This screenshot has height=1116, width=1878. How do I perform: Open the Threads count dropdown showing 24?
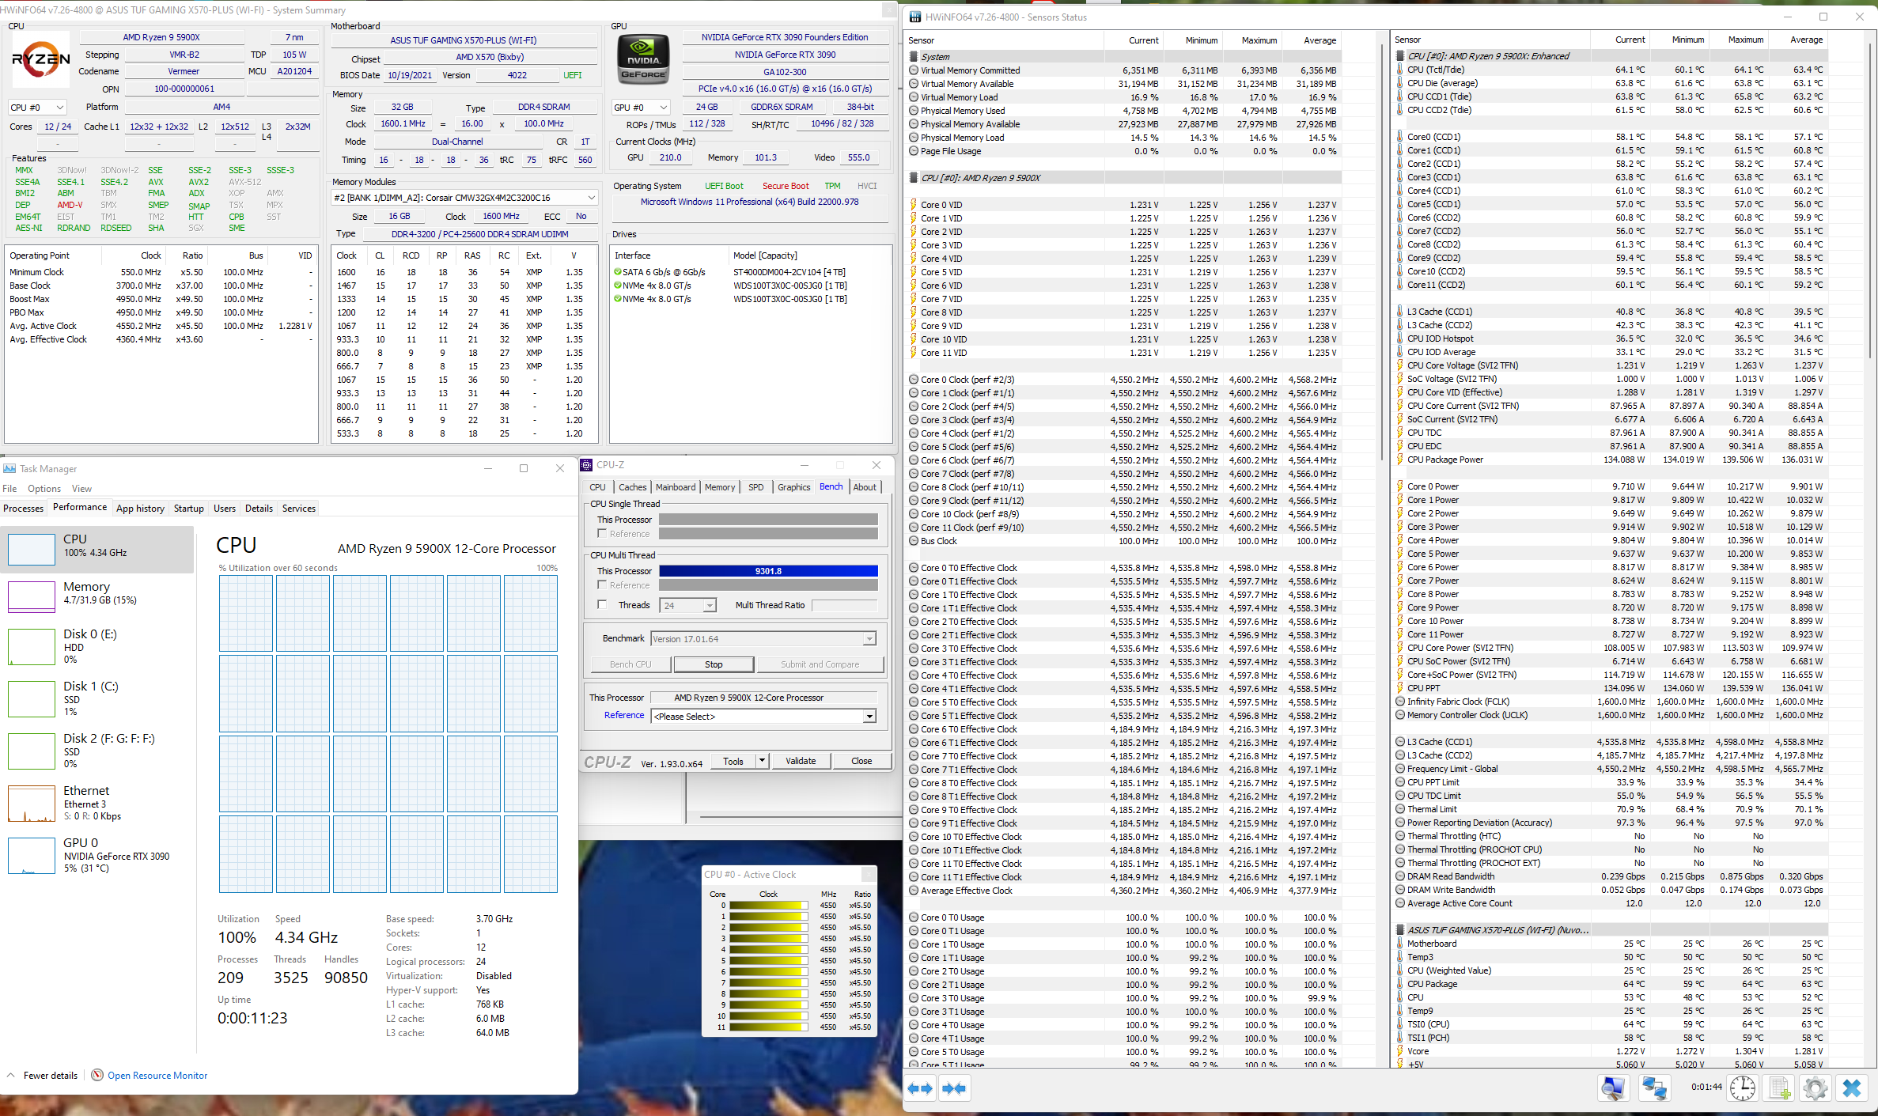pyautogui.click(x=688, y=605)
